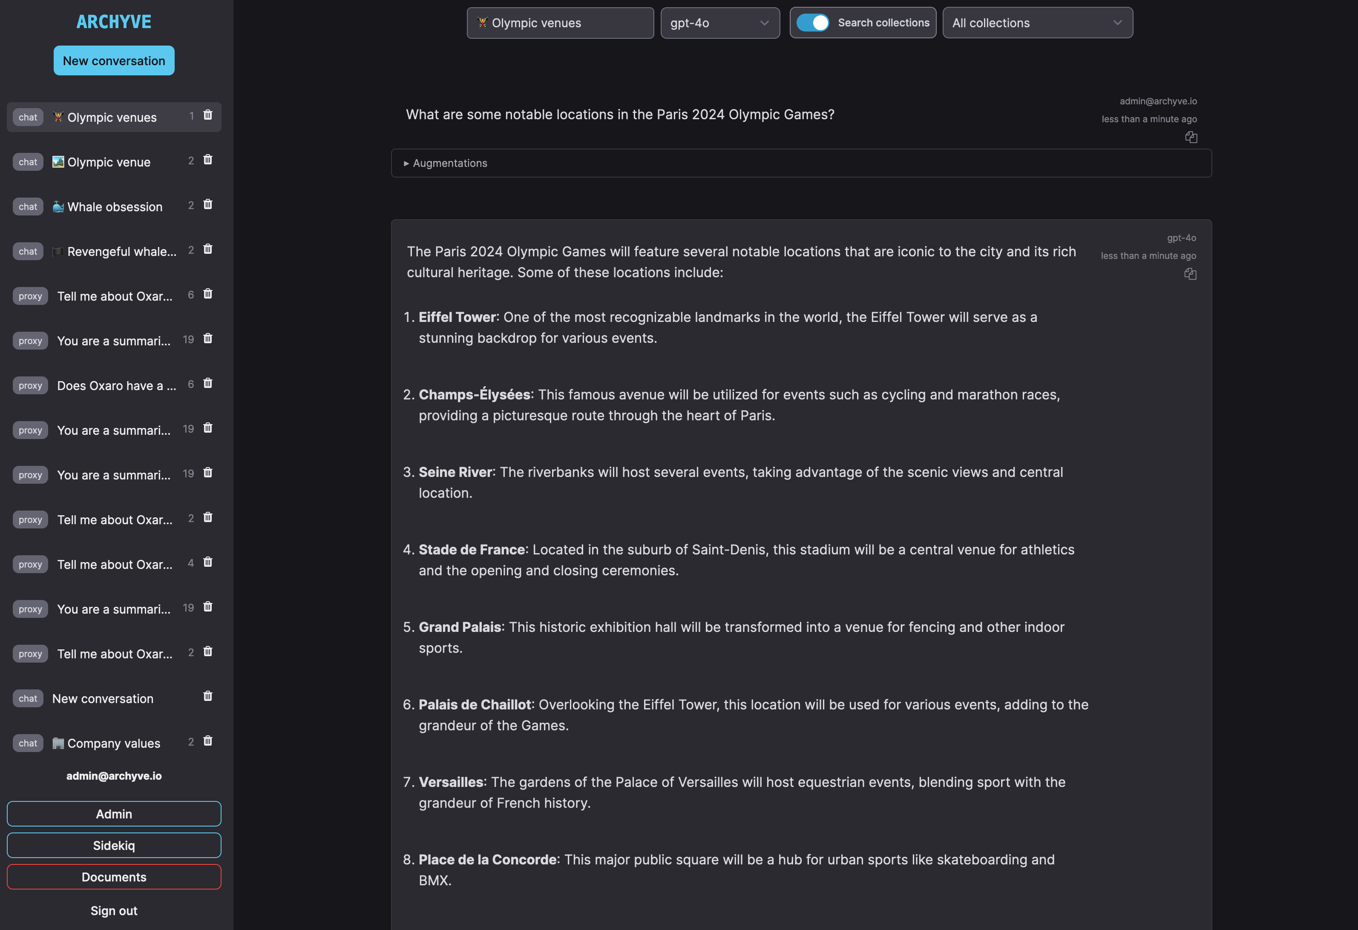The width and height of the screenshot is (1358, 930).
Task: Click trash icon for Revengeful whale chat
Action: point(207,250)
